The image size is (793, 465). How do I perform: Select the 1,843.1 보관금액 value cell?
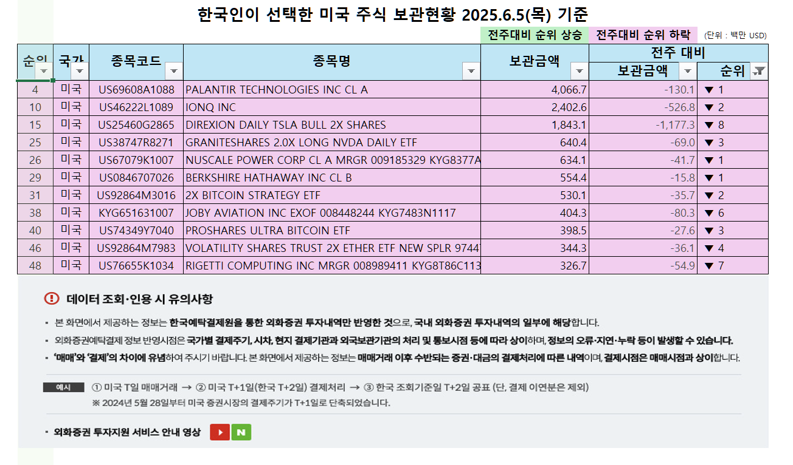(x=535, y=125)
